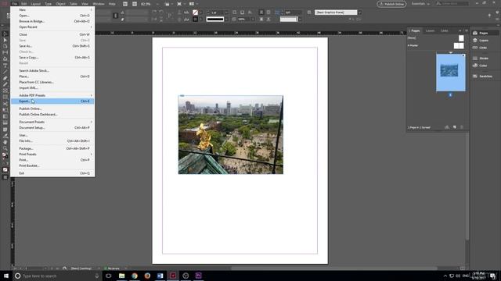Open the stroke weight dropdown

[x=226, y=12]
